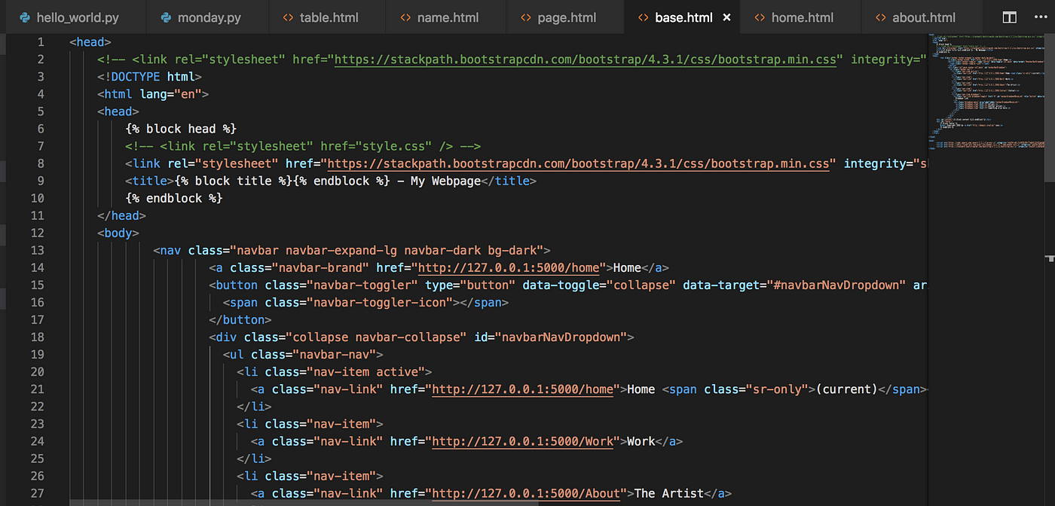This screenshot has width=1055, height=506.
Task: Select the page.html tab
Action: pyautogui.click(x=565, y=17)
